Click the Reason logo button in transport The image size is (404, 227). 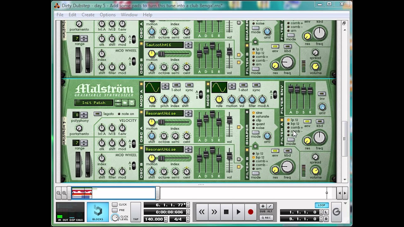tap(336, 212)
